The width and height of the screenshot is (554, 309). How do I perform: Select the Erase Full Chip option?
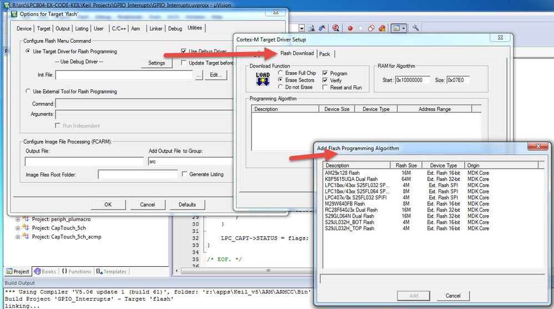click(280, 73)
